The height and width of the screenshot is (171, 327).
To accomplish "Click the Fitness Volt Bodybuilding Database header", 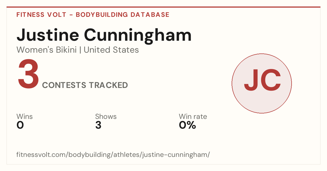I will [93, 15].
